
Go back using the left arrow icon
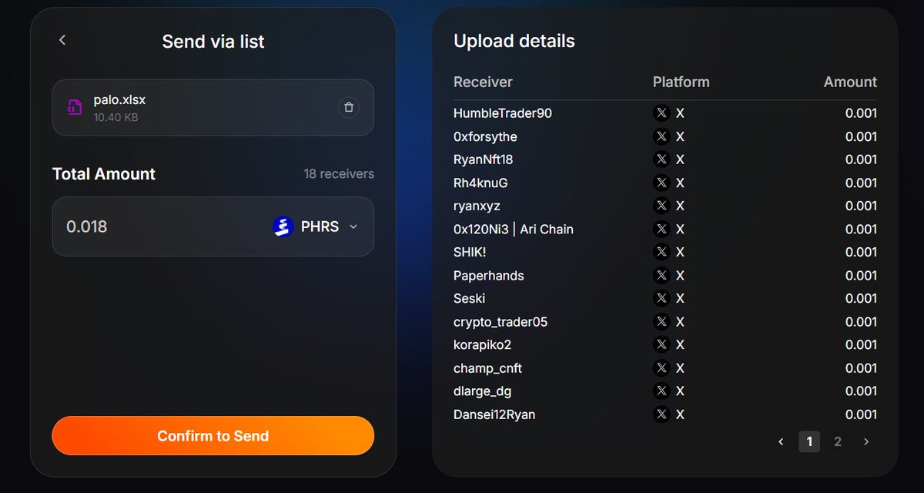[x=62, y=40]
